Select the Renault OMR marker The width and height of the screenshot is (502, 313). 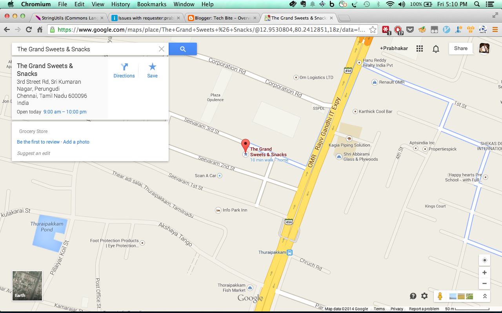[375, 82]
